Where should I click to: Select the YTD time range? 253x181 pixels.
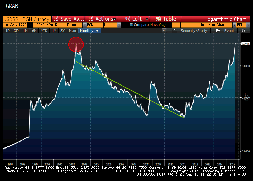[44, 31]
